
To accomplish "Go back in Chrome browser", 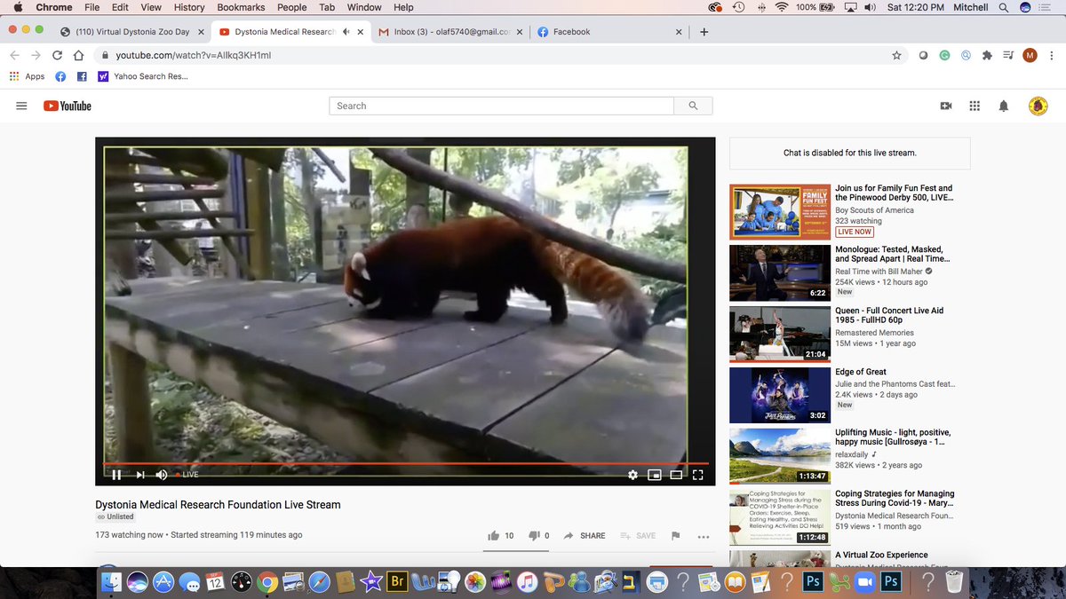I will (14, 55).
